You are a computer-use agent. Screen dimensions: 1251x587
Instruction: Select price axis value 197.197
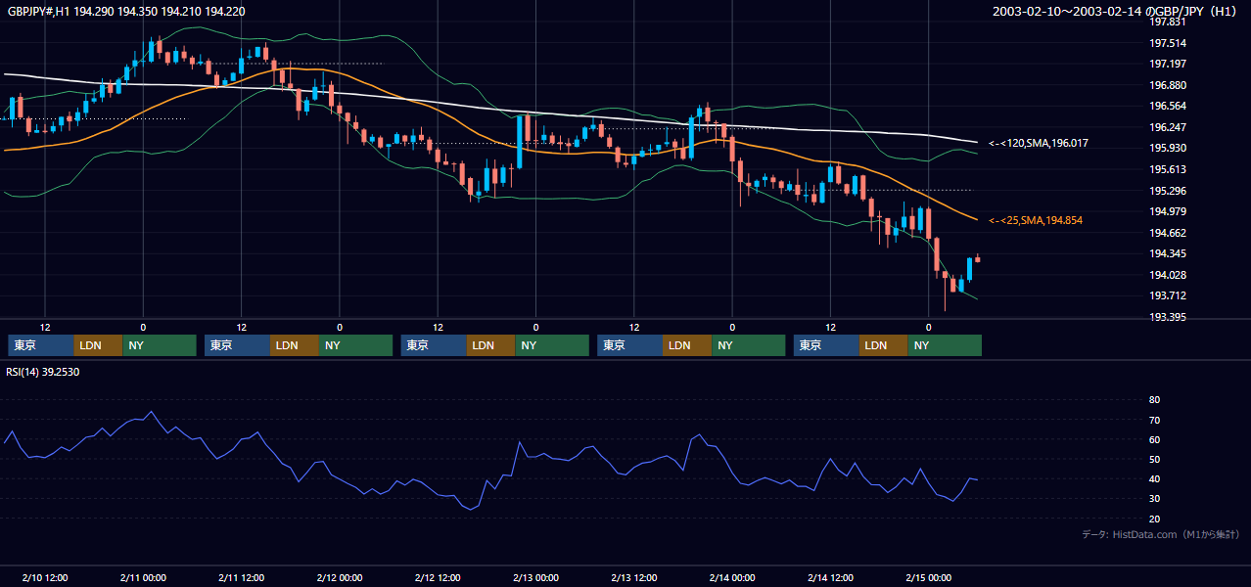click(x=1168, y=64)
